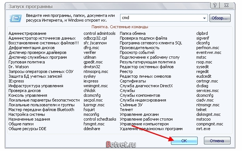Select the text 'regedit'
Image resolution: width=242 pixels, height=151 pixels.
(x=202, y=71)
